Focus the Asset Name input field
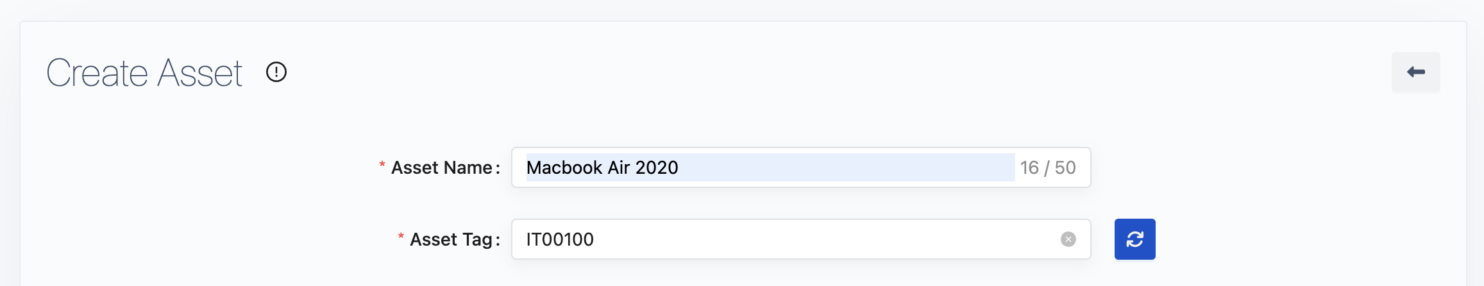 pos(770,167)
